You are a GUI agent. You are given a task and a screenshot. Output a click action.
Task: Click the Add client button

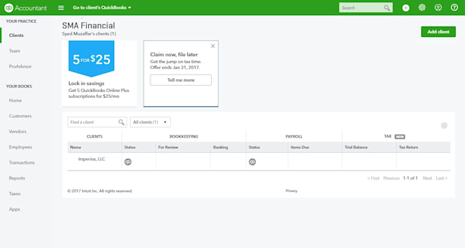click(438, 32)
